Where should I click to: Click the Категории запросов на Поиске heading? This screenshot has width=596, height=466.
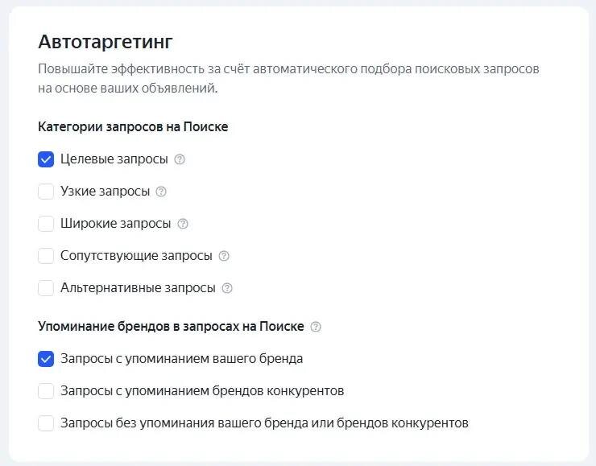[133, 127]
